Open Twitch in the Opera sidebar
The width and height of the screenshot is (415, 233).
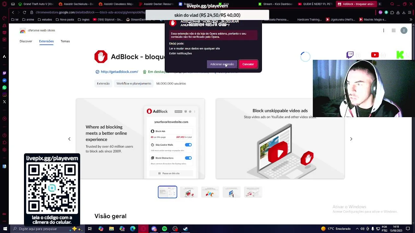pos(4,73)
